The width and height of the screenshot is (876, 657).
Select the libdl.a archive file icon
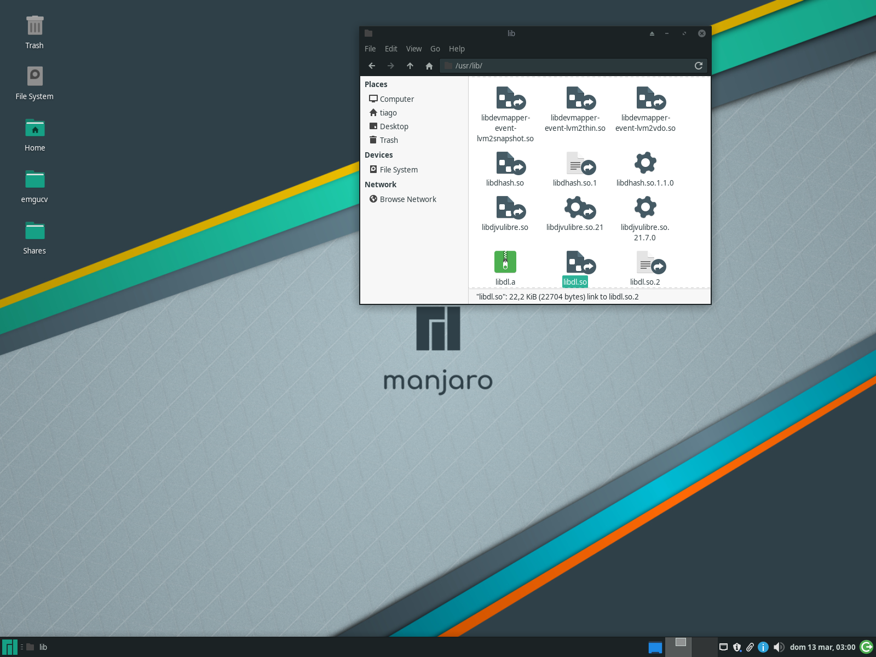coord(505,262)
